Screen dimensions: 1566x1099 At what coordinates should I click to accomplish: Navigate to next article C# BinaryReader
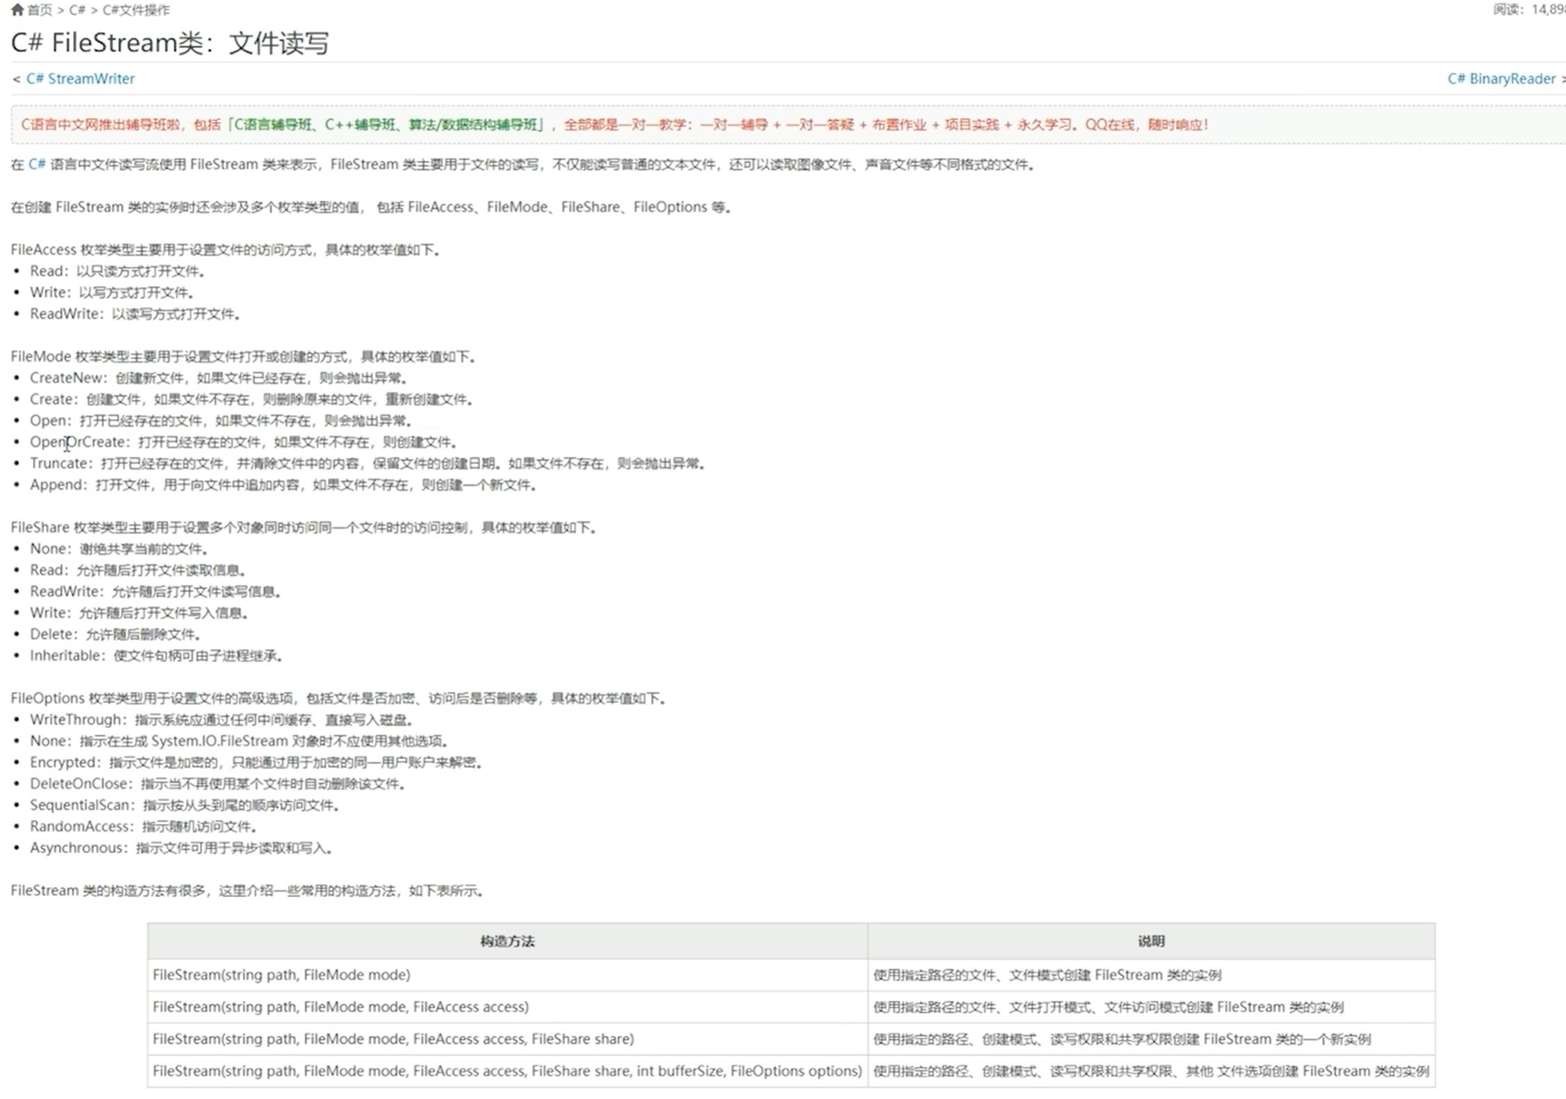click(x=1501, y=78)
